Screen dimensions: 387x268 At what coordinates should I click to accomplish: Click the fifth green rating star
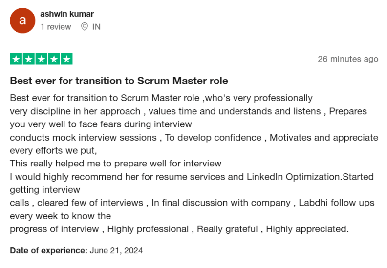coord(66,59)
